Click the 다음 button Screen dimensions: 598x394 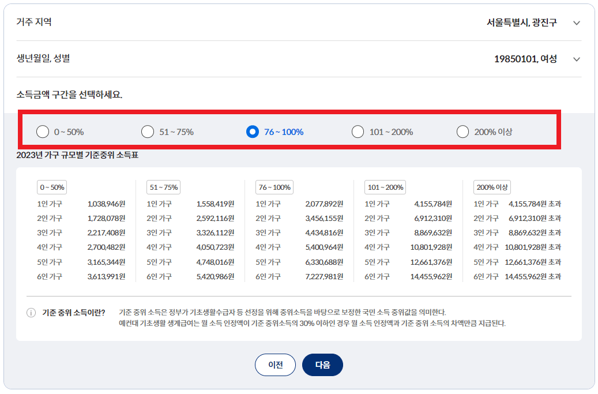[322, 365]
